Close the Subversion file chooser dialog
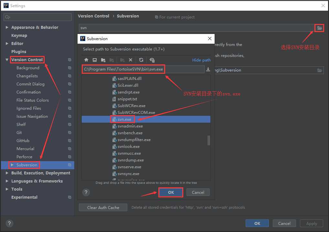 tap(210, 39)
